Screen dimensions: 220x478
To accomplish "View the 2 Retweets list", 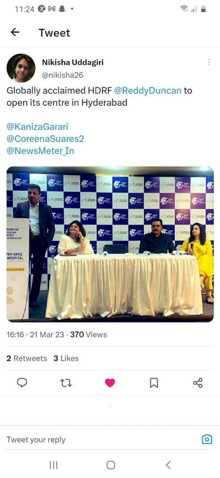I will (27, 358).
